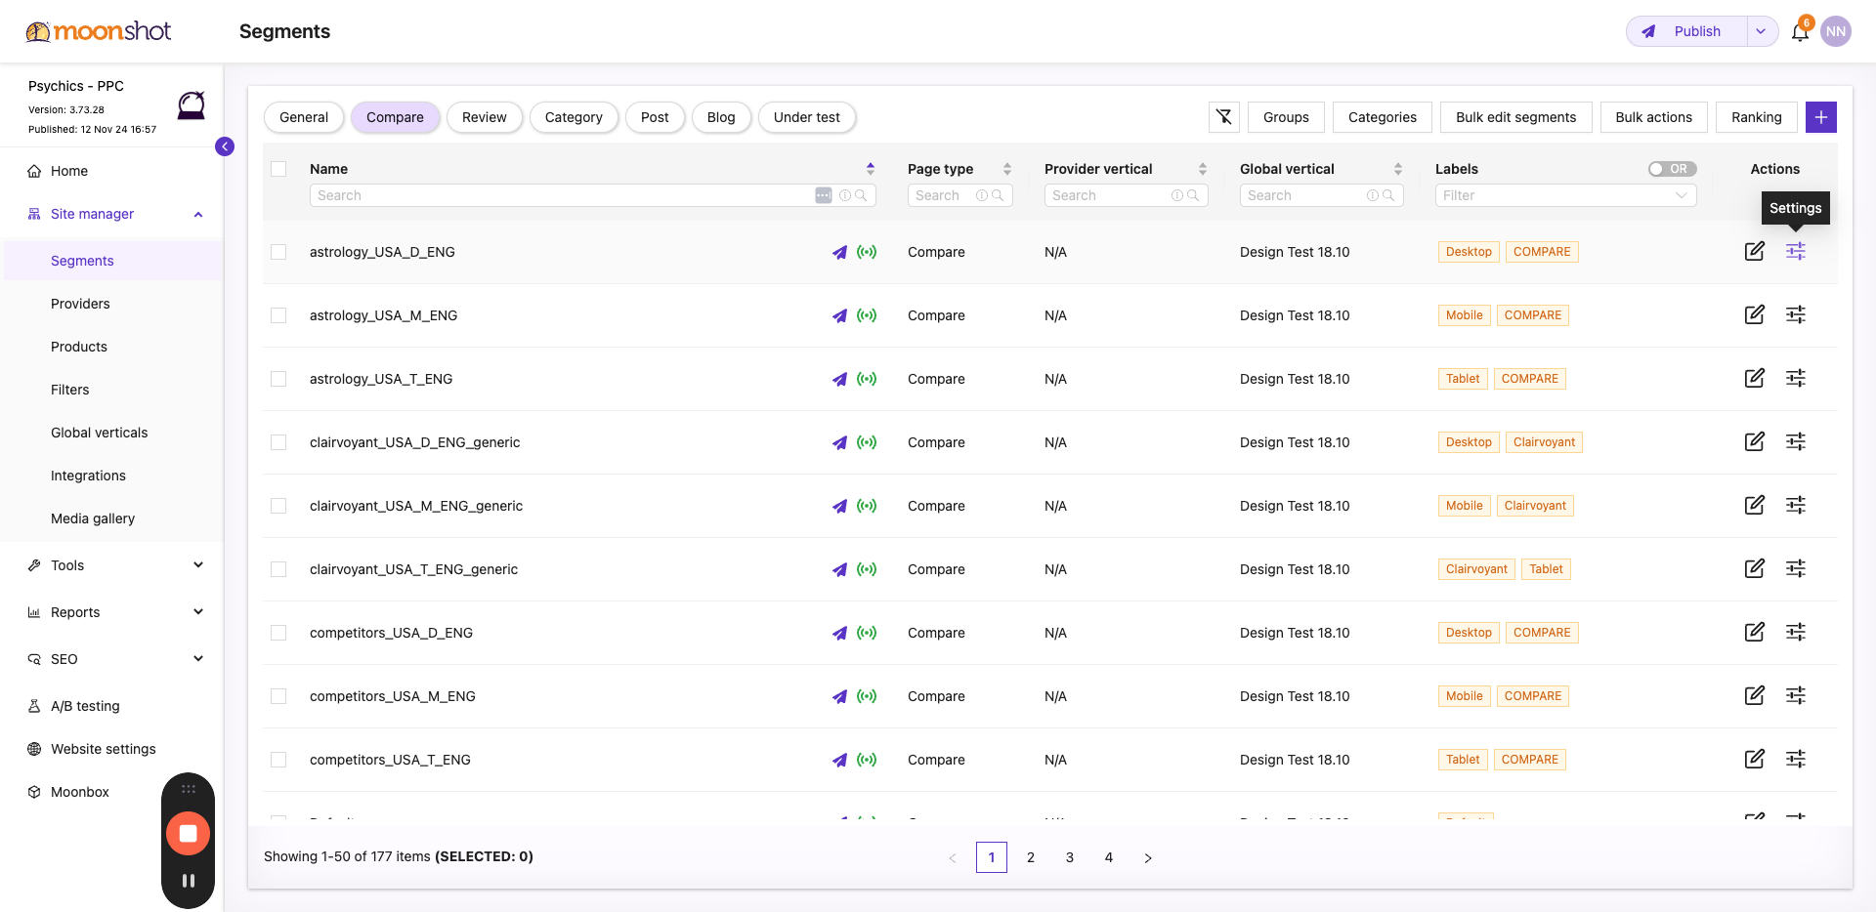The image size is (1876, 912).
Task: Open Bulk actions
Action: 1654,117
